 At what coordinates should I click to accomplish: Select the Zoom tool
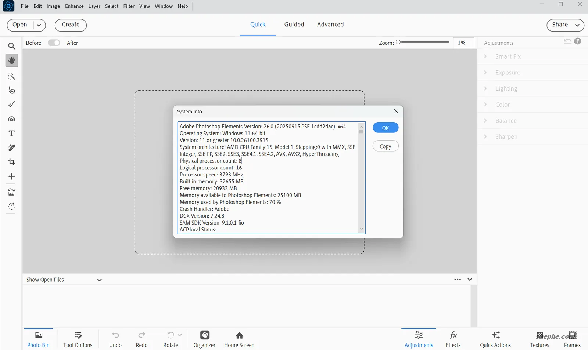coord(11,45)
